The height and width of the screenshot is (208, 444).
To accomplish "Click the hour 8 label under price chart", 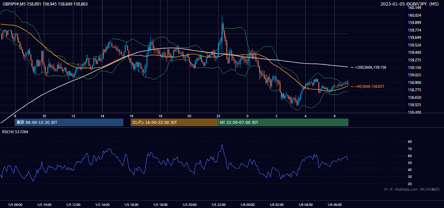I will coord(15,116).
